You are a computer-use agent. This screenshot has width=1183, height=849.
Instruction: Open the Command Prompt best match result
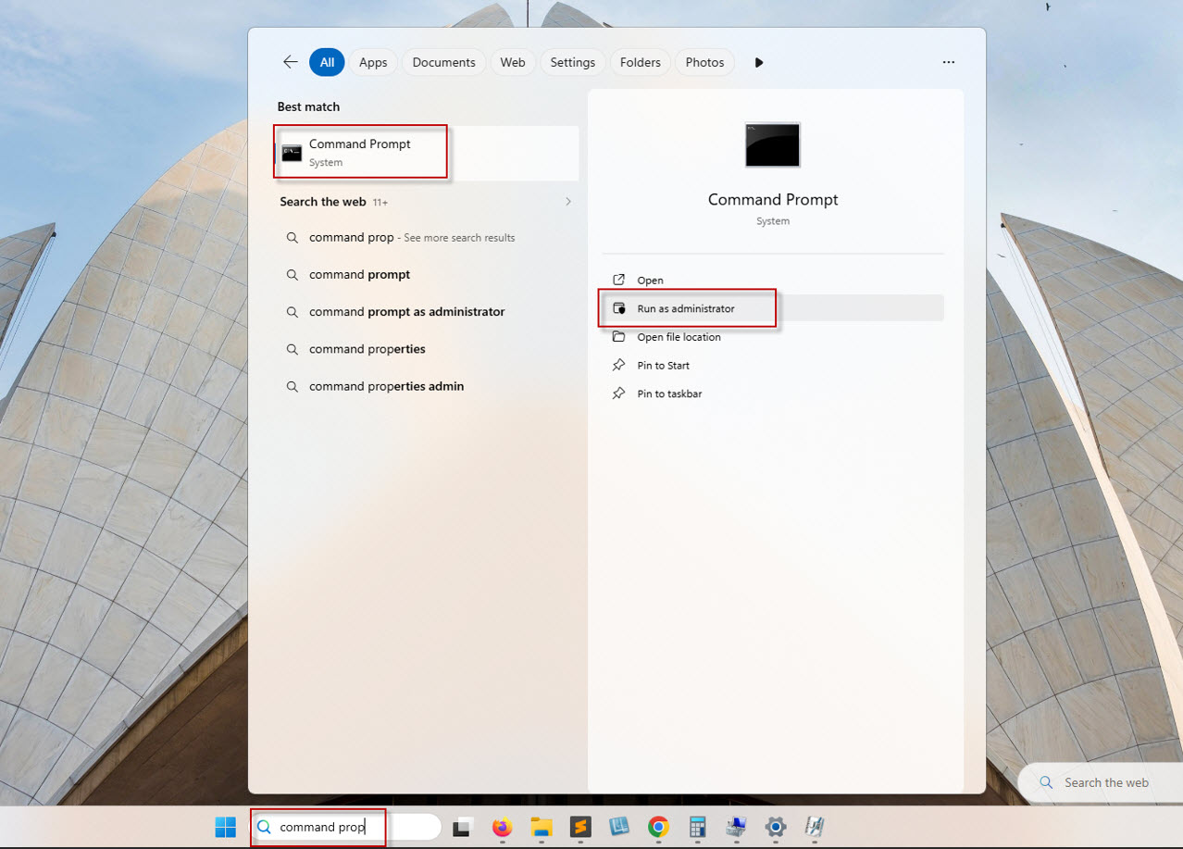[x=427, y=153]
